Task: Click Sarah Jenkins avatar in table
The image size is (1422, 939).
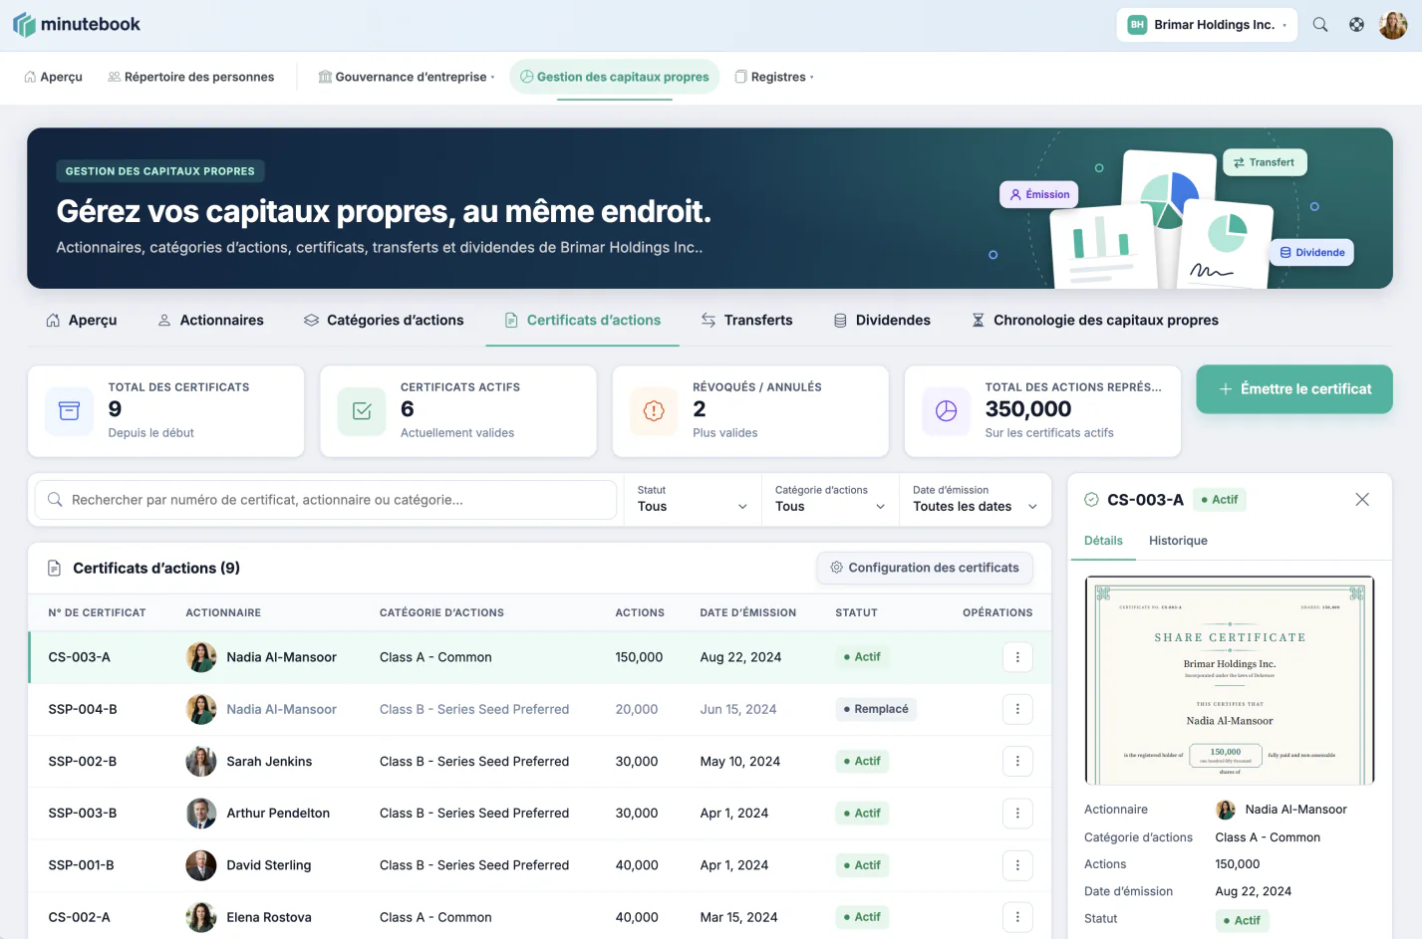Action: point(201,761)
